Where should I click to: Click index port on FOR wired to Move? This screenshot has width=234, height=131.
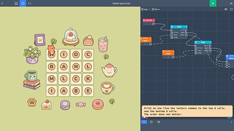210,50
